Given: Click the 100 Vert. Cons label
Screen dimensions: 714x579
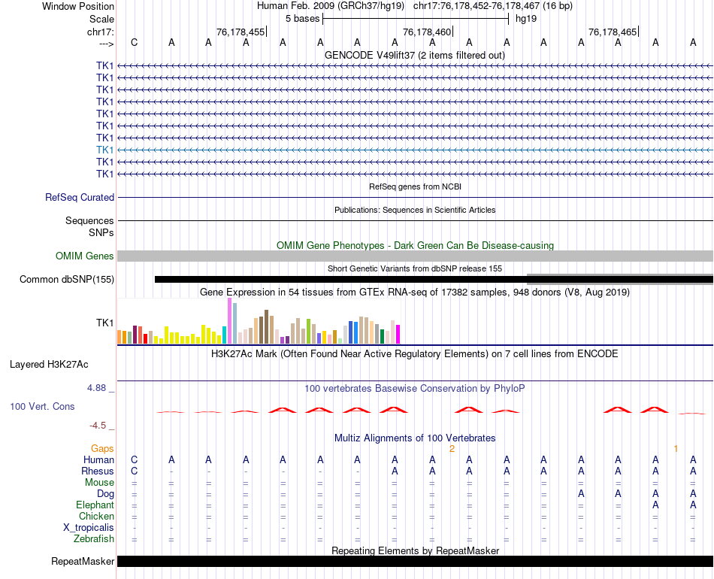Looking at the screenshot, I should coord(42,406).
